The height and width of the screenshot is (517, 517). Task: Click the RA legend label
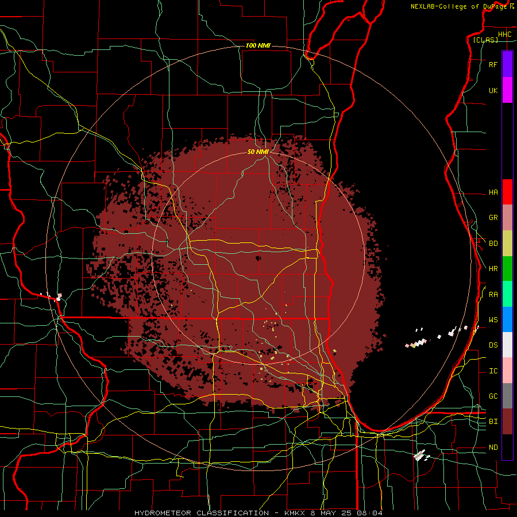493,295
